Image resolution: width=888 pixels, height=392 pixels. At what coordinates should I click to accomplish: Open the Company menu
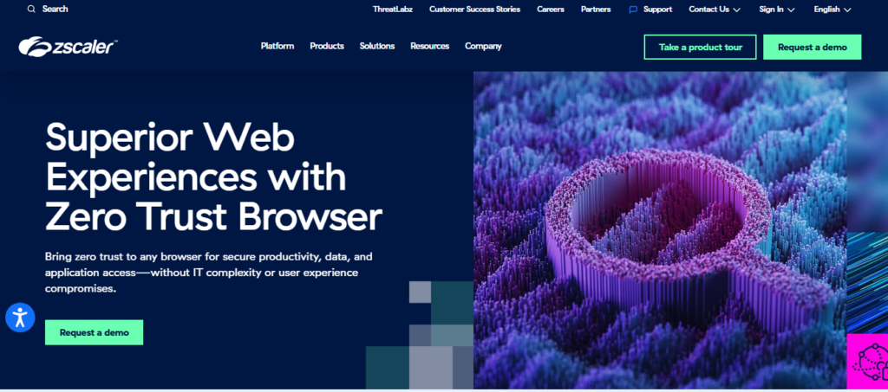[483, 47]
